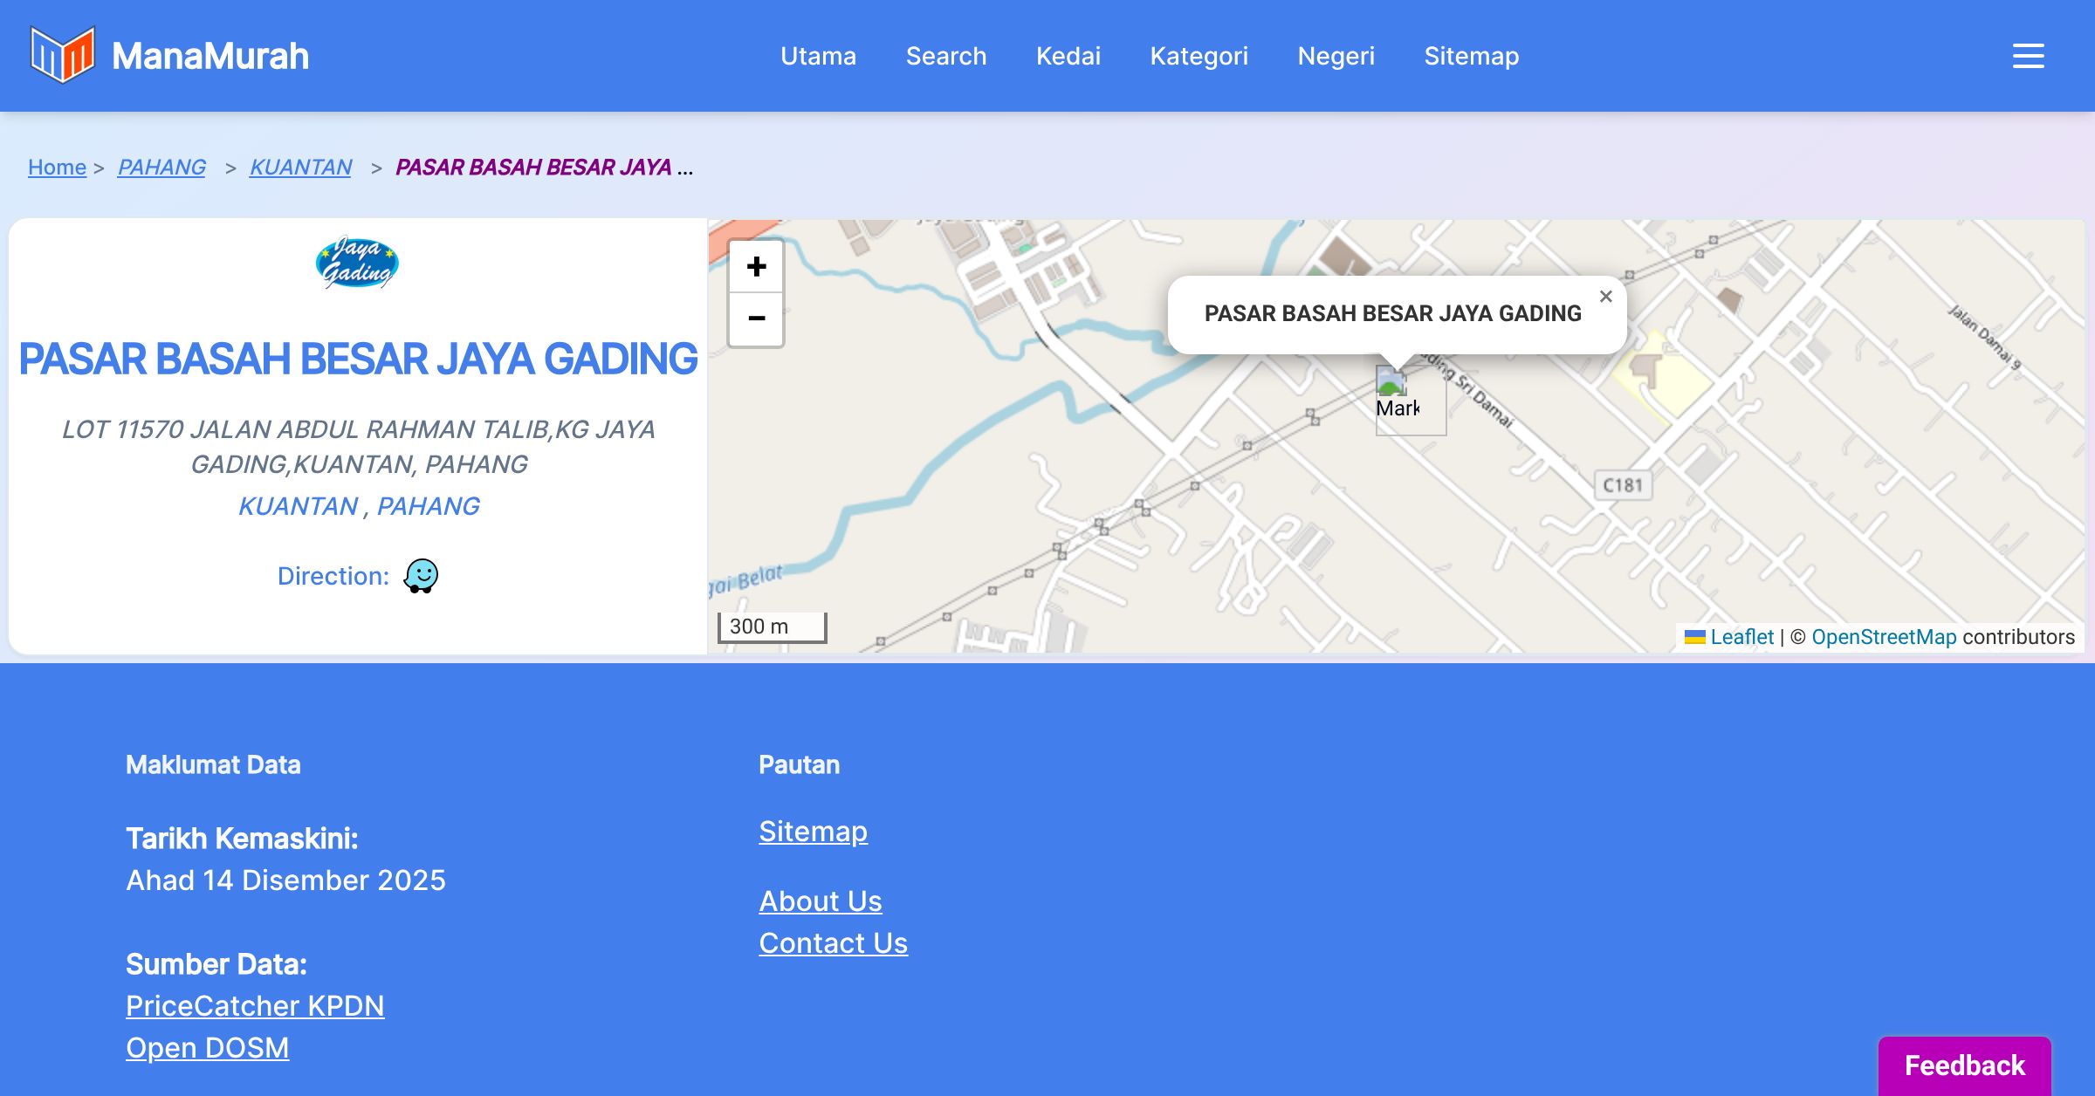This screenshot has height=1096, width=2095.
Task: Click the Contact Us footer link
Action: tap(833, 943)
